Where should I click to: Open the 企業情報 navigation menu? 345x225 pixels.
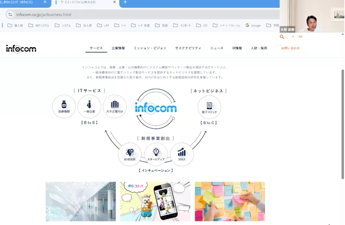(x=118, y=48)
